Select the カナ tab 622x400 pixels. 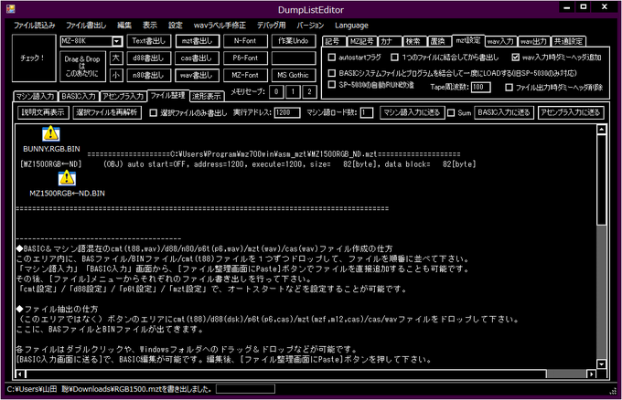coord(390,41)
